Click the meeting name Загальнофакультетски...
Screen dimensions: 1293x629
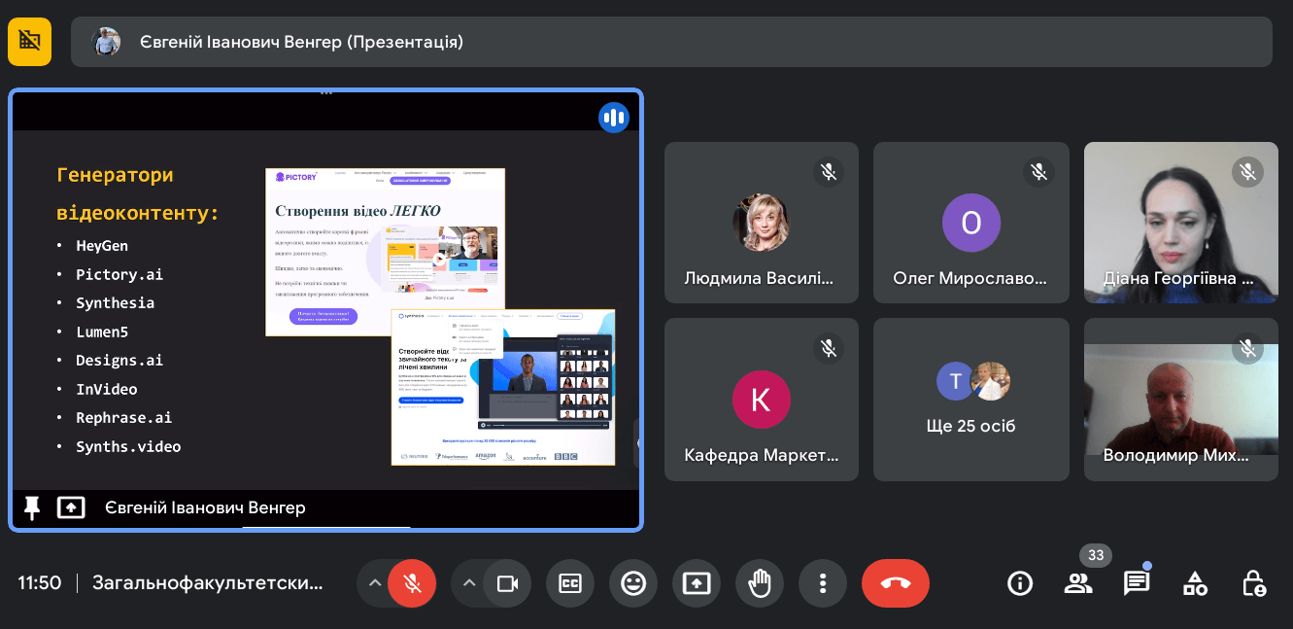pos(208,583)
